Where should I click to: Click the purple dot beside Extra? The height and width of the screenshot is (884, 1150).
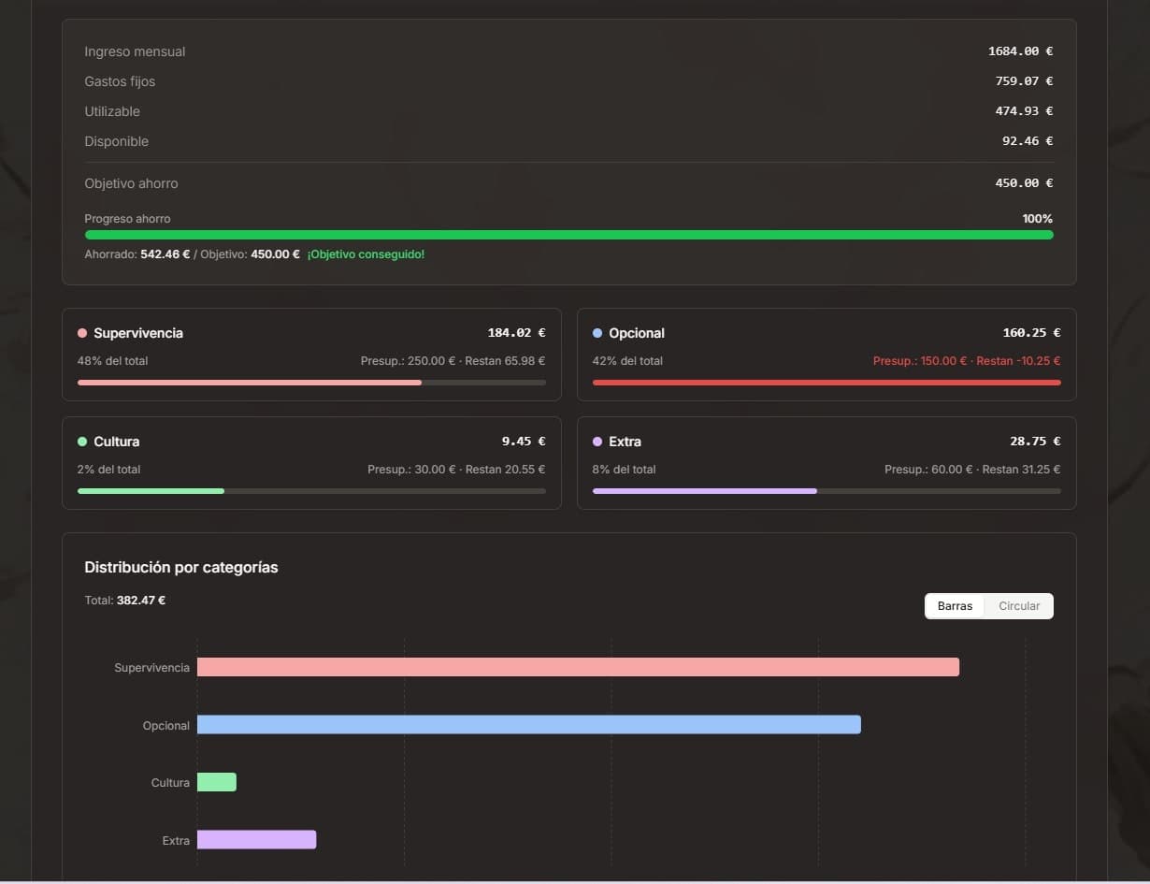click(x=597, y=442)
